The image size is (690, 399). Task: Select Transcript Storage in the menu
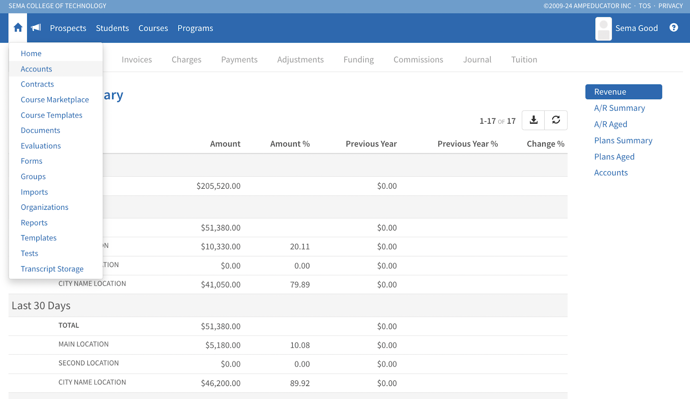(56, 269)
